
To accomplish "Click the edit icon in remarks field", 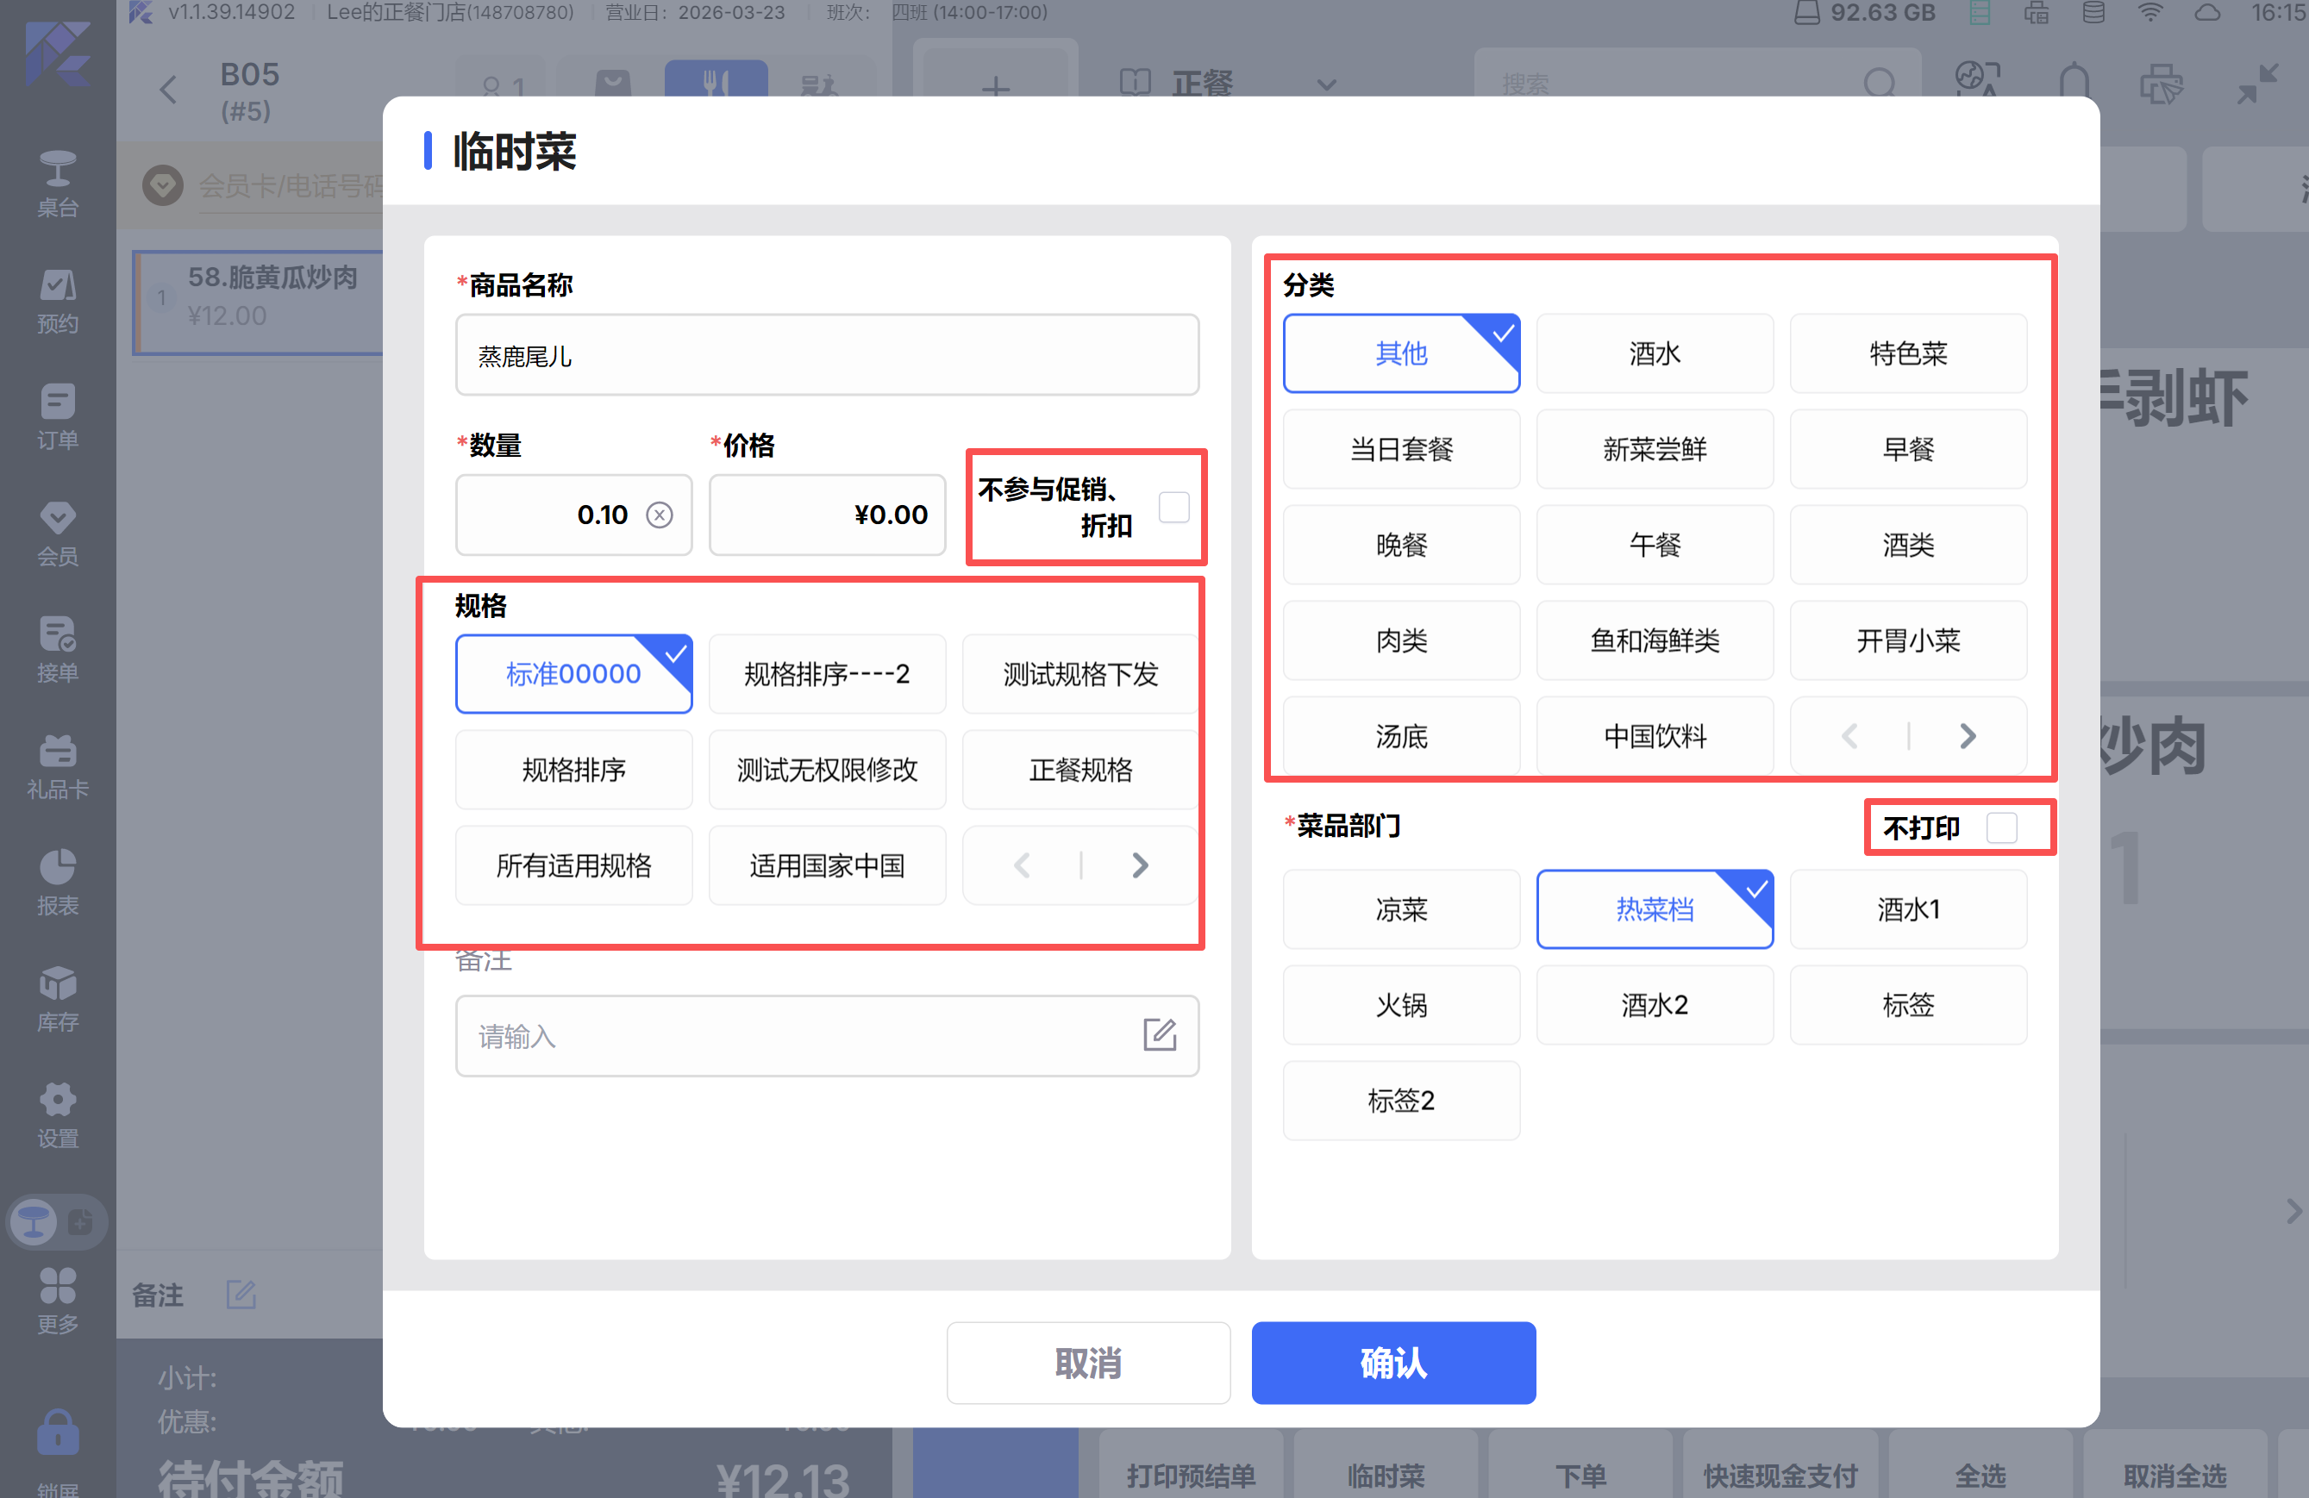I will [x=1159, y=1035].
